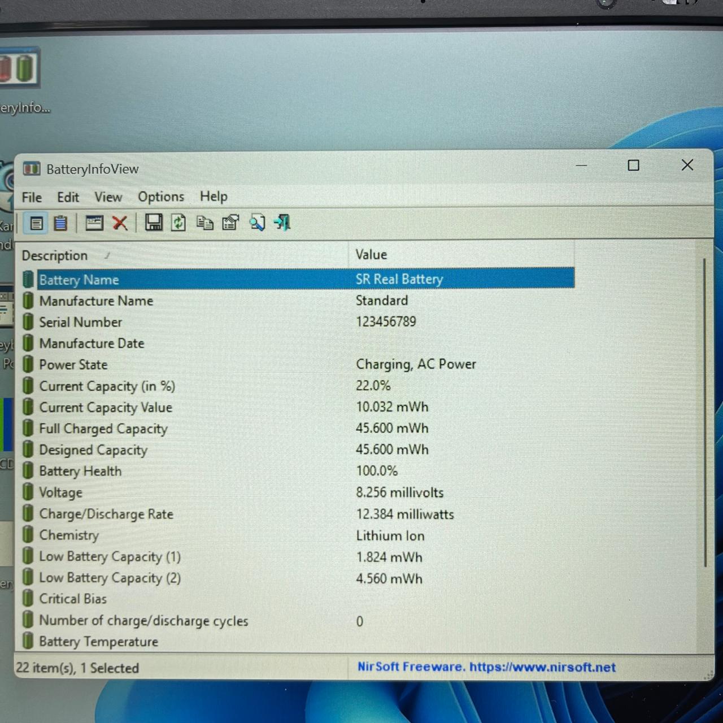
Task: Select the 'Number of charge/discharge cycles' row
Action: (x=298, y=621)
